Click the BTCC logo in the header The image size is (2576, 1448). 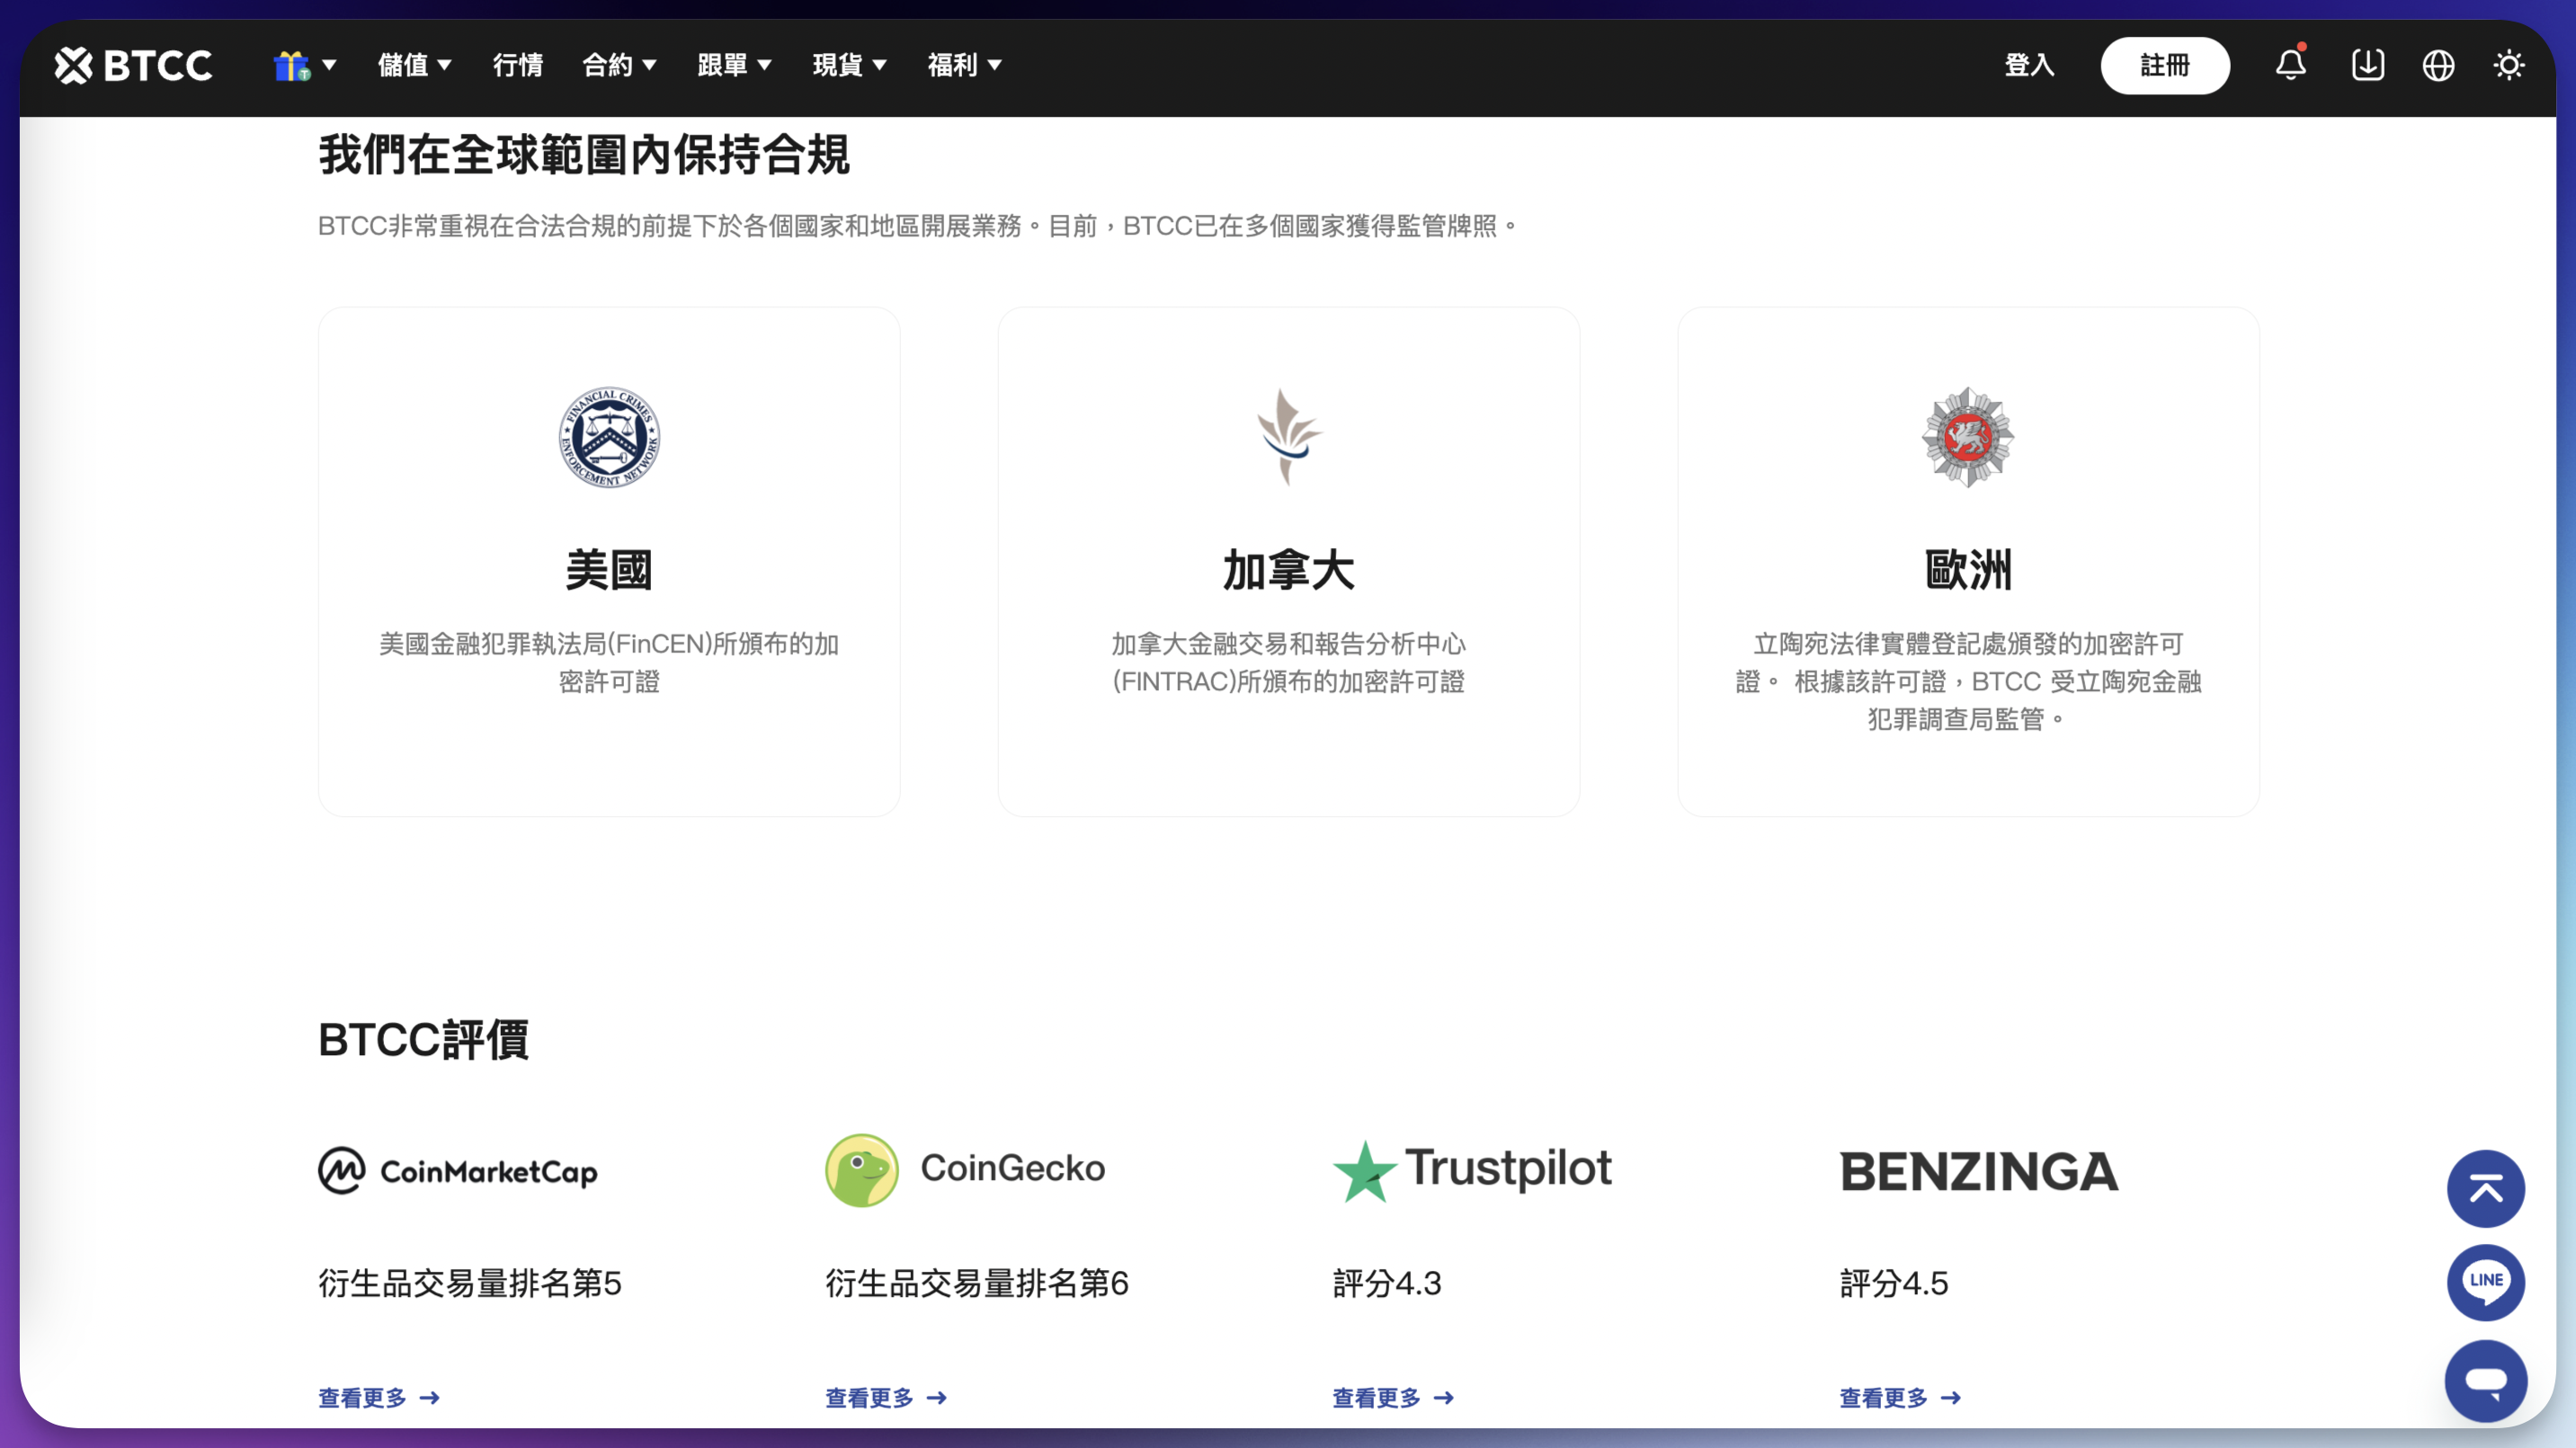[133, 65]
